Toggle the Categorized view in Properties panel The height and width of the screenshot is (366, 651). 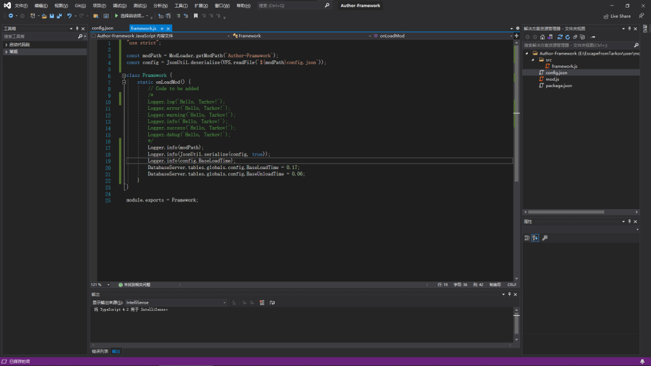[x=527, y=238]
